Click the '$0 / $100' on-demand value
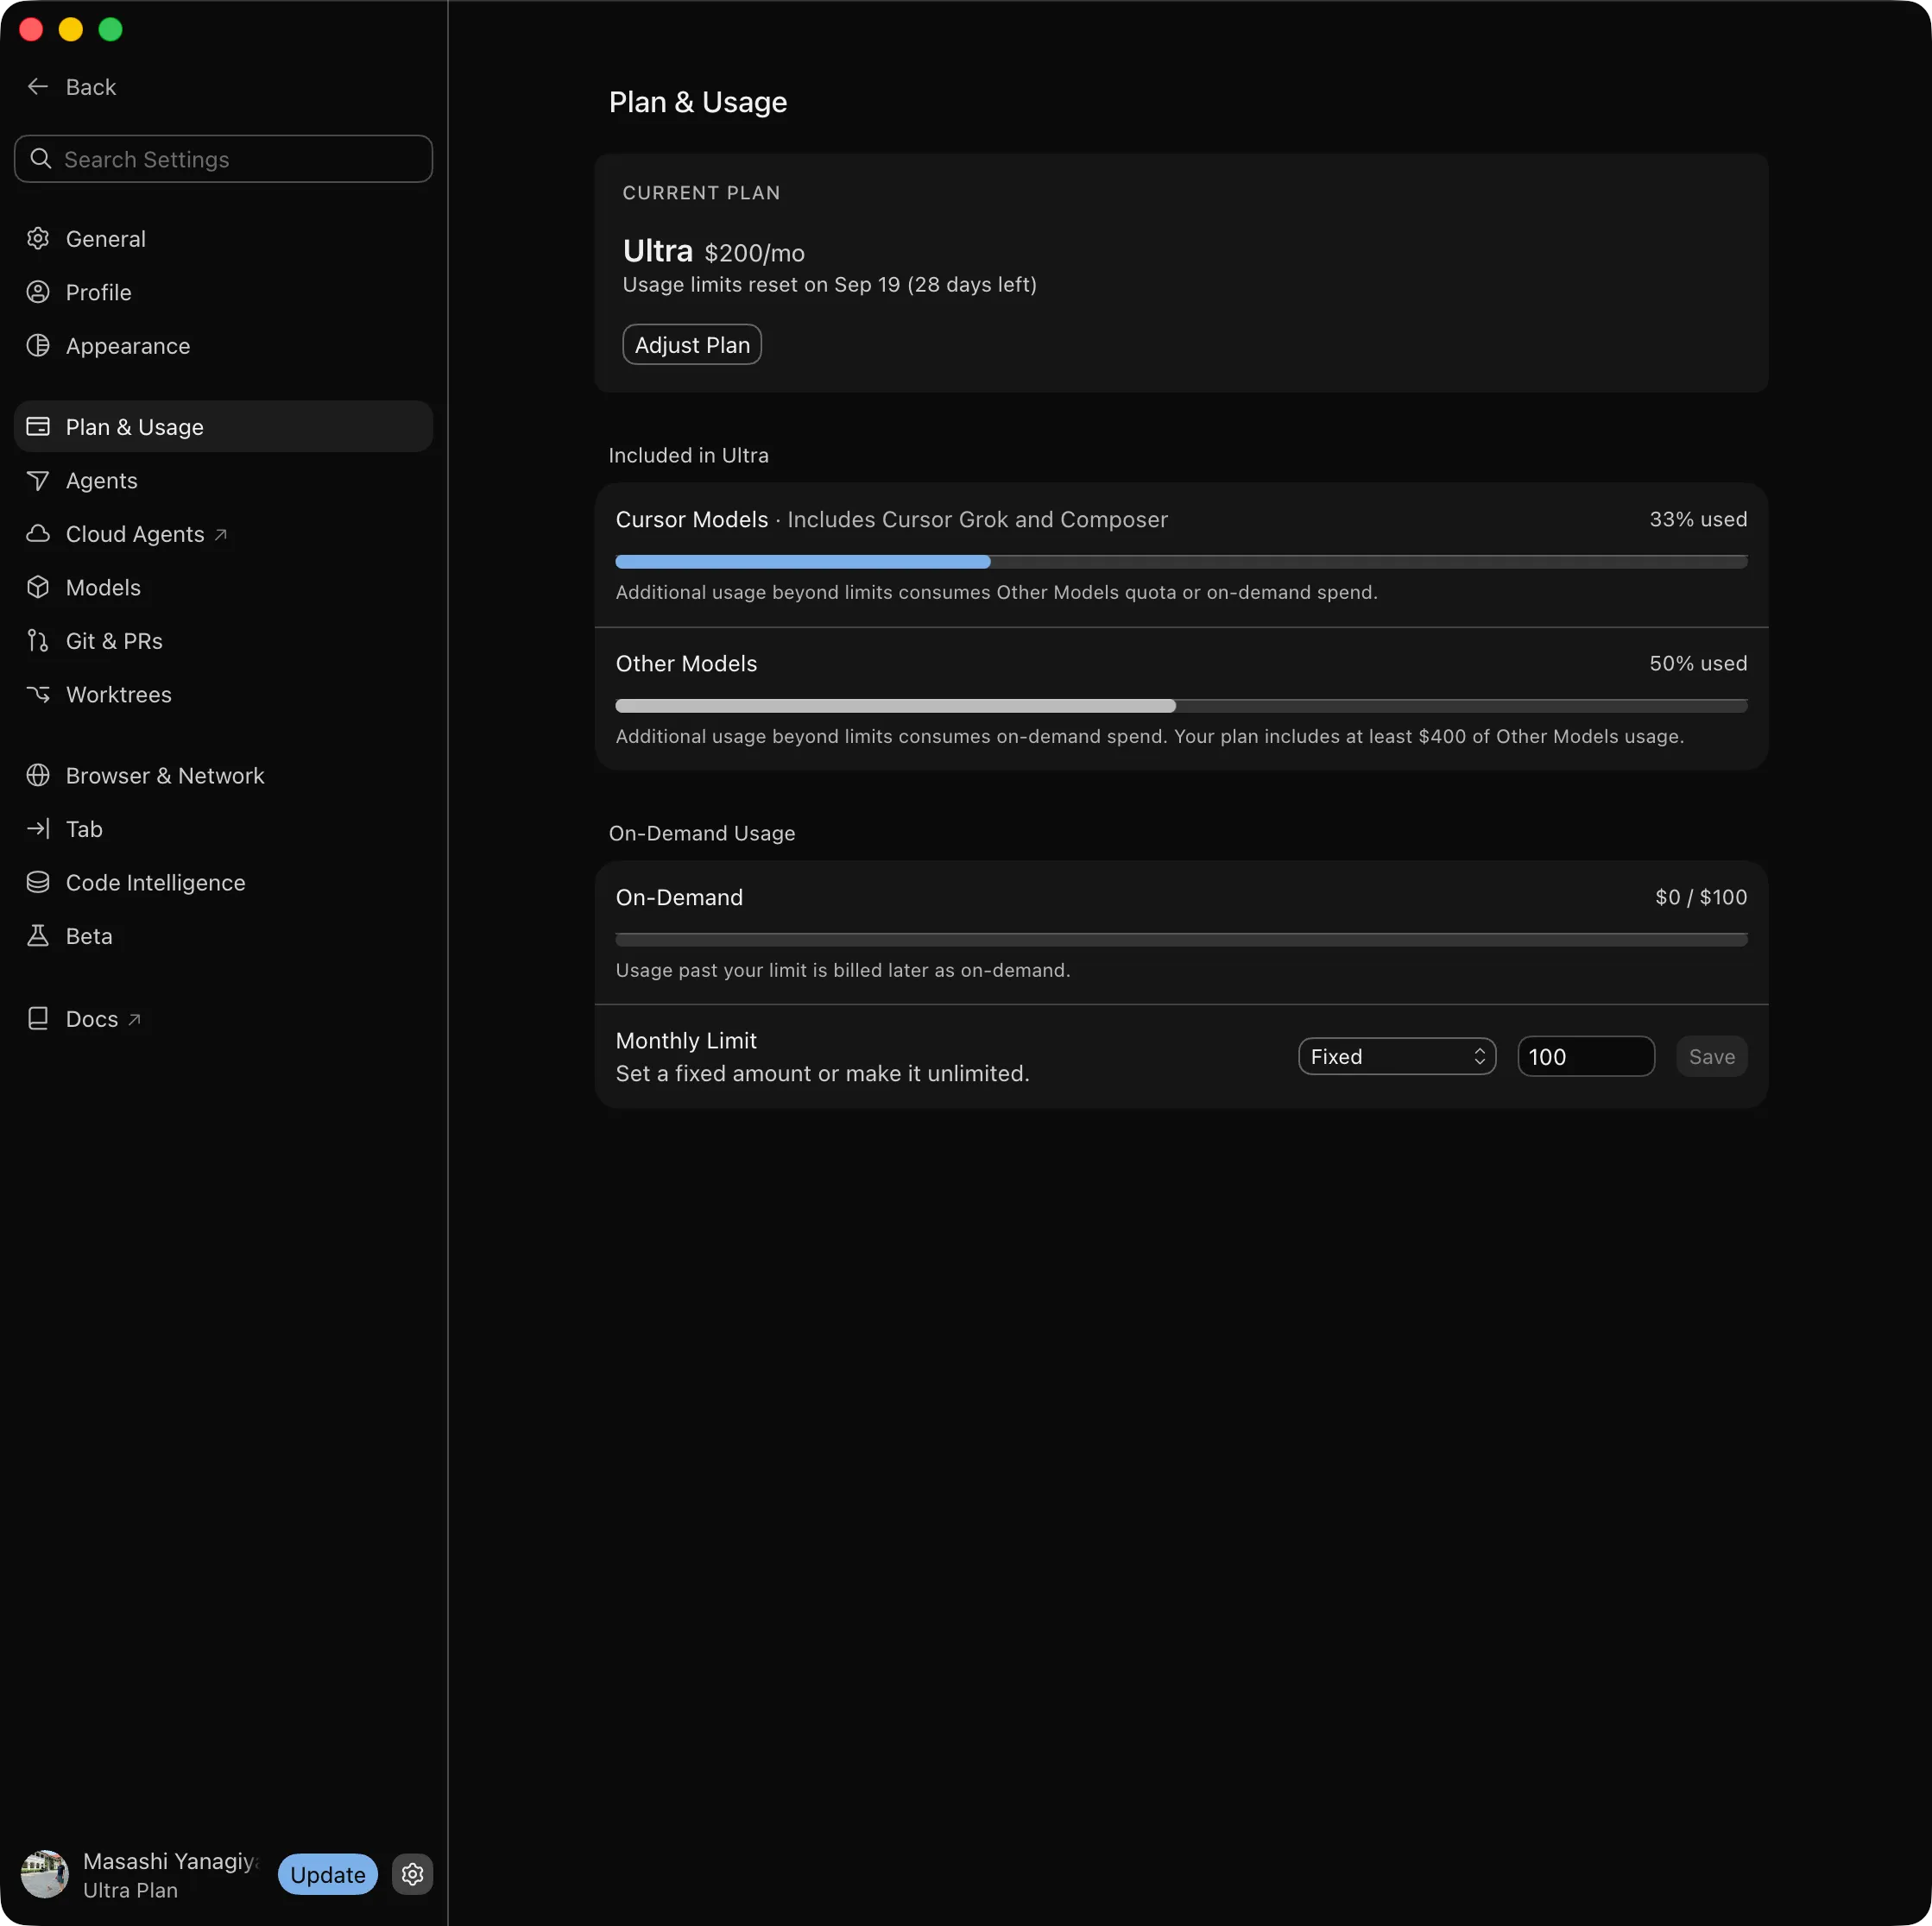The height and width of the screenshot is (1926, 1932). [1701, 897]
